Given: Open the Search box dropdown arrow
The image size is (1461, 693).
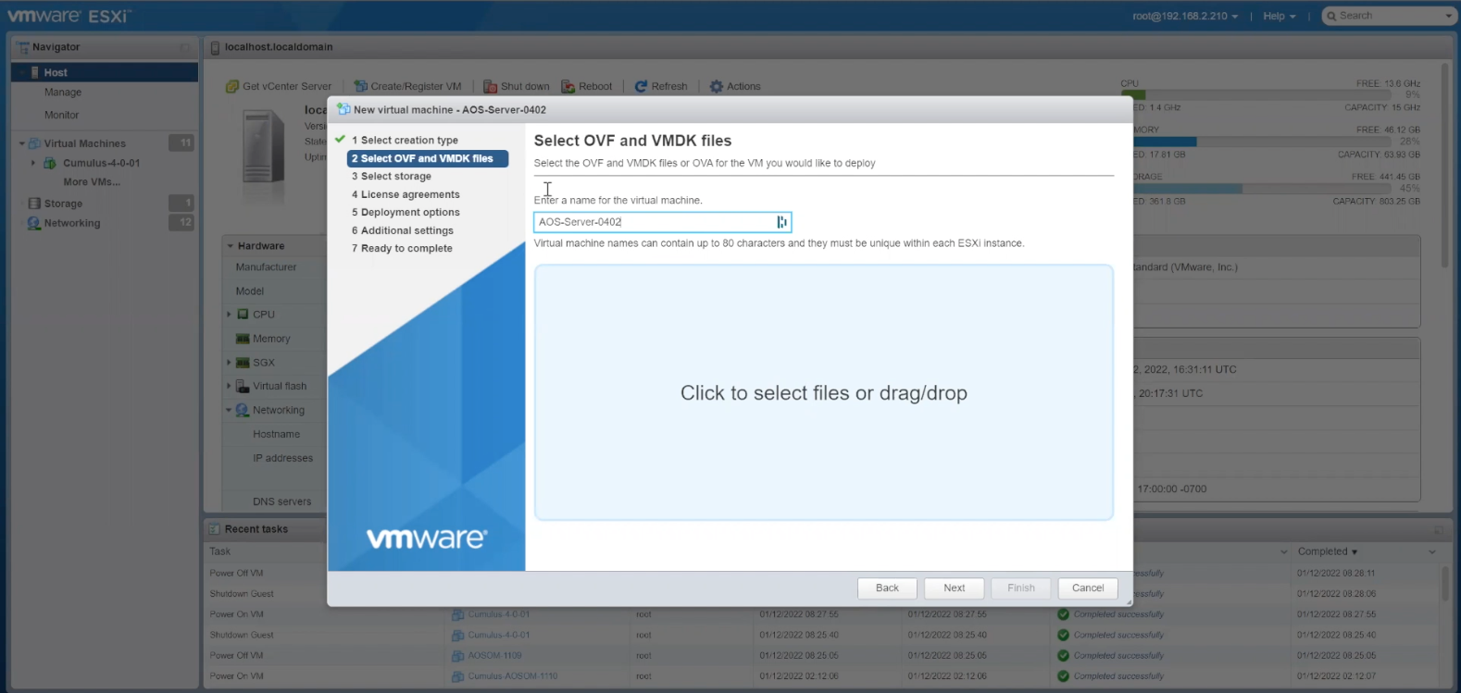Looking at the screenshot, I should pyautogui.click(x=1449, y=16).
